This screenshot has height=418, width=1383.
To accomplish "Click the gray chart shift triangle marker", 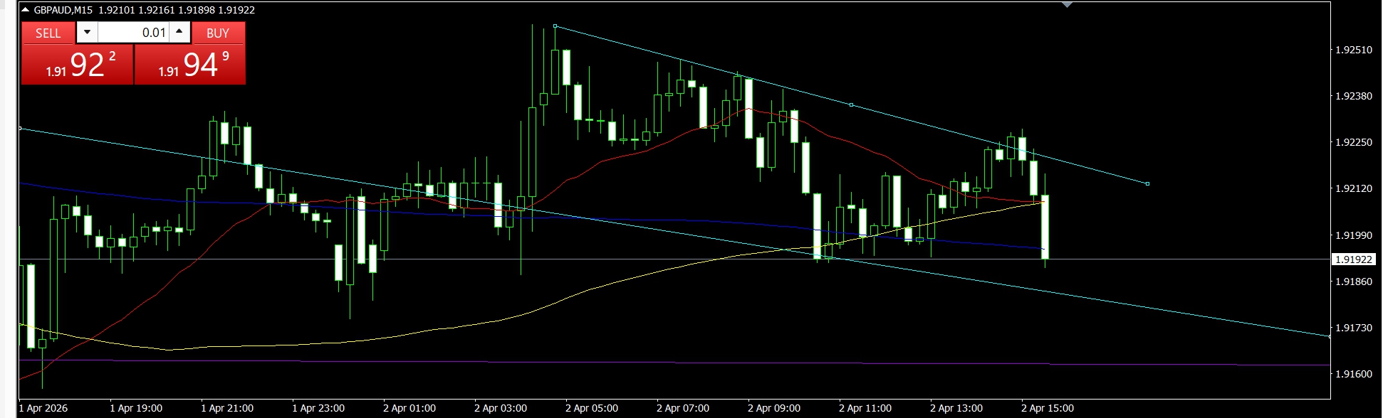I will coord(1067,5).
